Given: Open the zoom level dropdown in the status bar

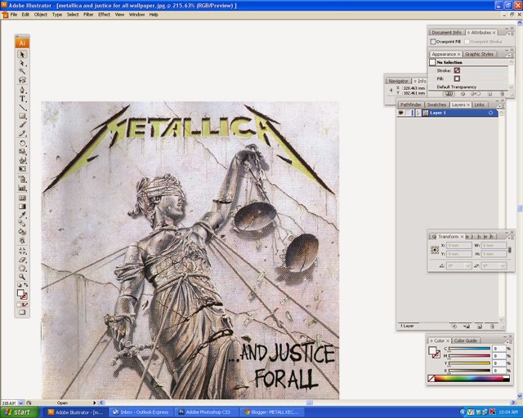Looking at the screenshot, I should (20, 403).
